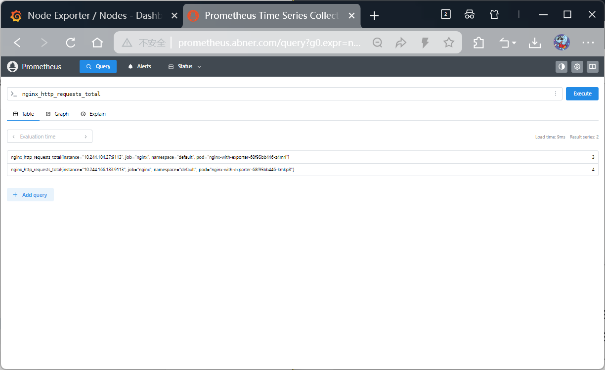The image size is (605, 370).
Task: Open the browser extensions puzzle icon
Action: click(x=478, y=43)
